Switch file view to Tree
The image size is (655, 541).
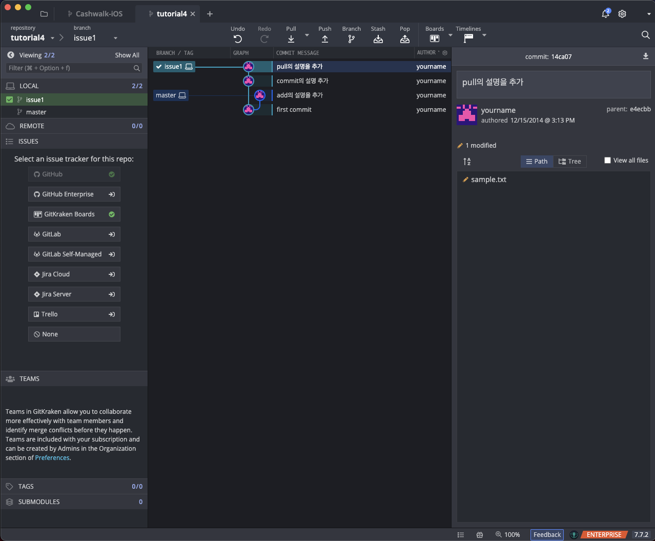tap(570, 162)
